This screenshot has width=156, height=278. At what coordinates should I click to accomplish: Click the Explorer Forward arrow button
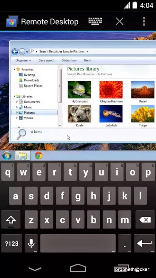[x=22, y=51]
